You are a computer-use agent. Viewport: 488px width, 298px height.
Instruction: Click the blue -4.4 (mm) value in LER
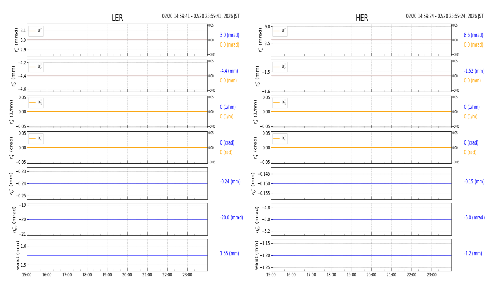click(x=229, y=71)
